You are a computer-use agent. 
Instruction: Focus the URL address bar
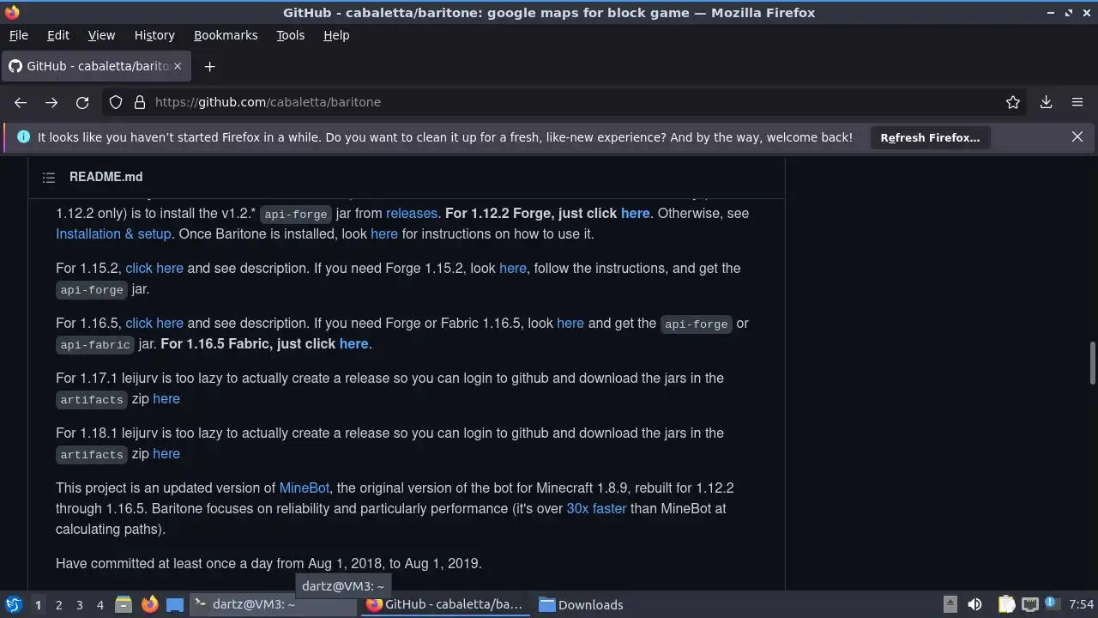[x=566, y=102]
